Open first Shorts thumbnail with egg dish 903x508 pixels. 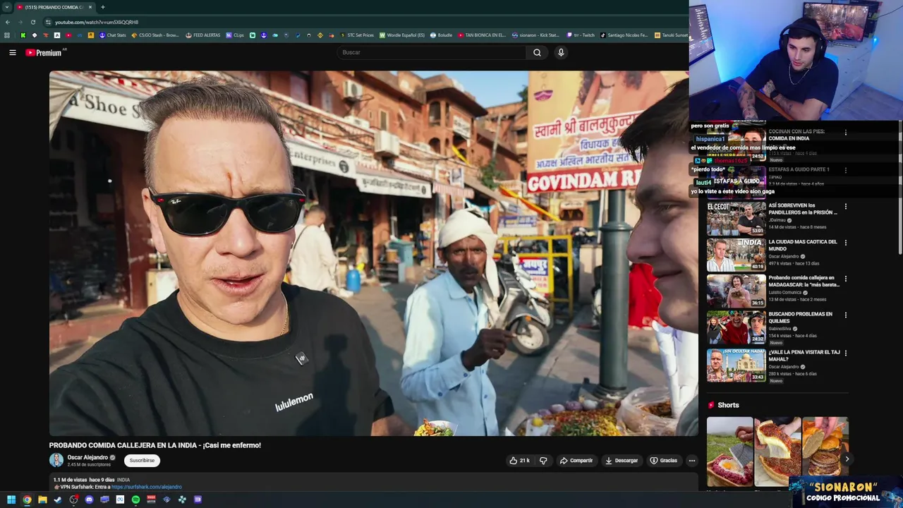pos(729,452)
